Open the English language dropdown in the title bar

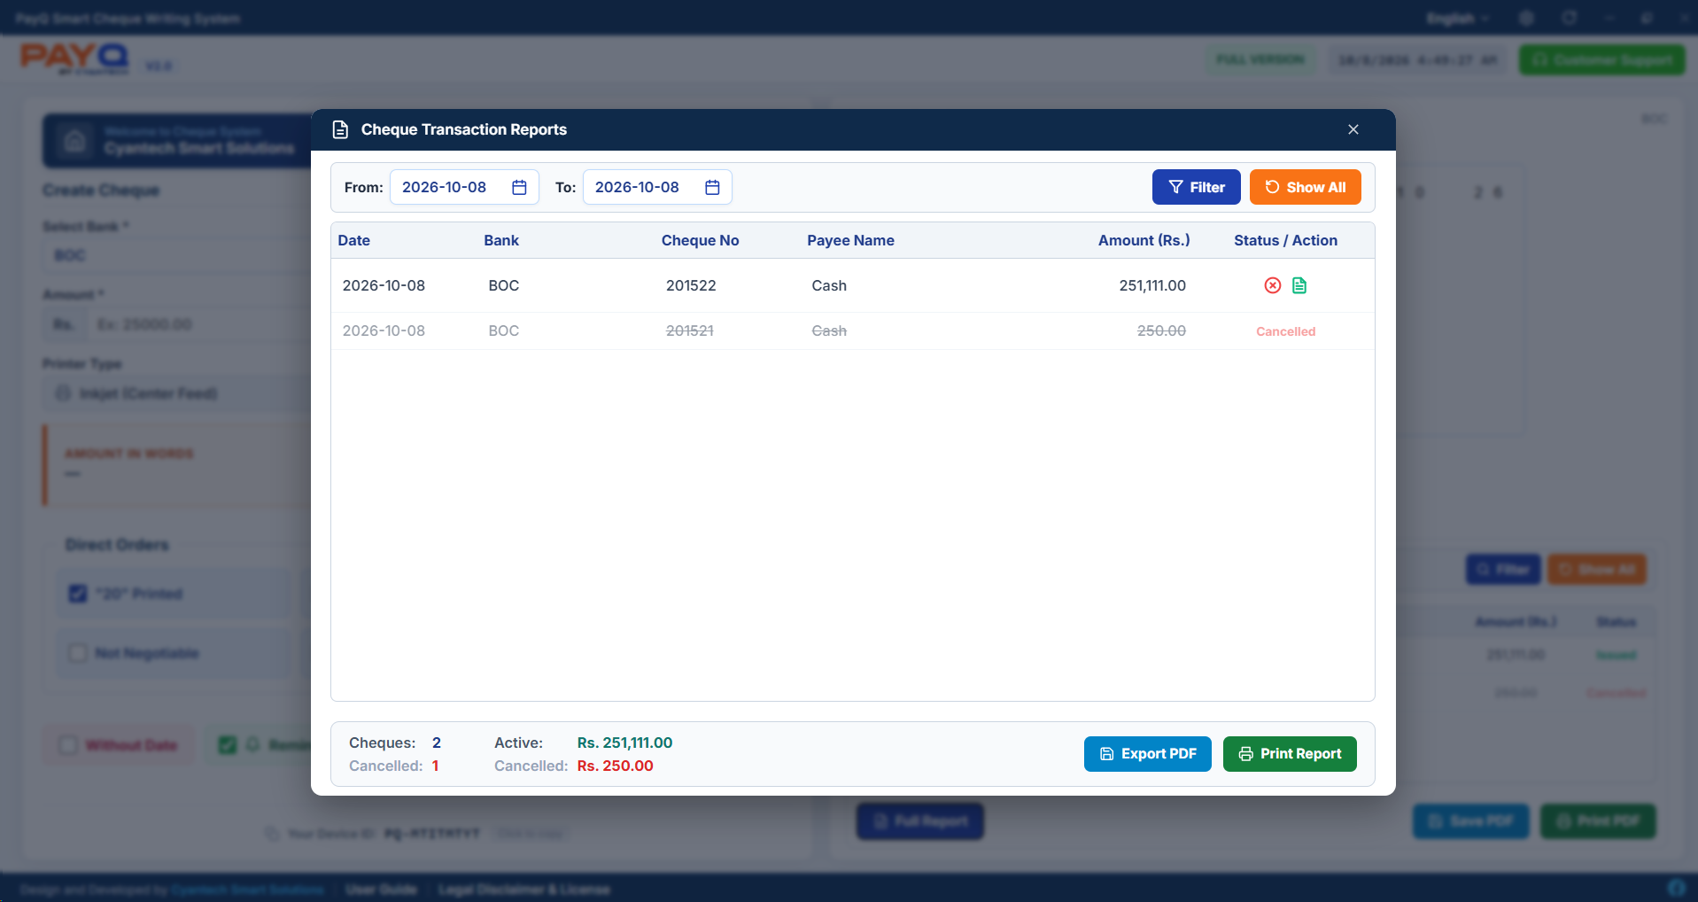[x=1458, y=19]
